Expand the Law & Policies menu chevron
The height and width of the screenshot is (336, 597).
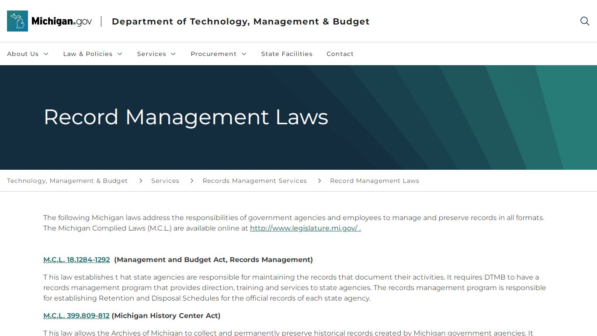click(x=120, y=54)
